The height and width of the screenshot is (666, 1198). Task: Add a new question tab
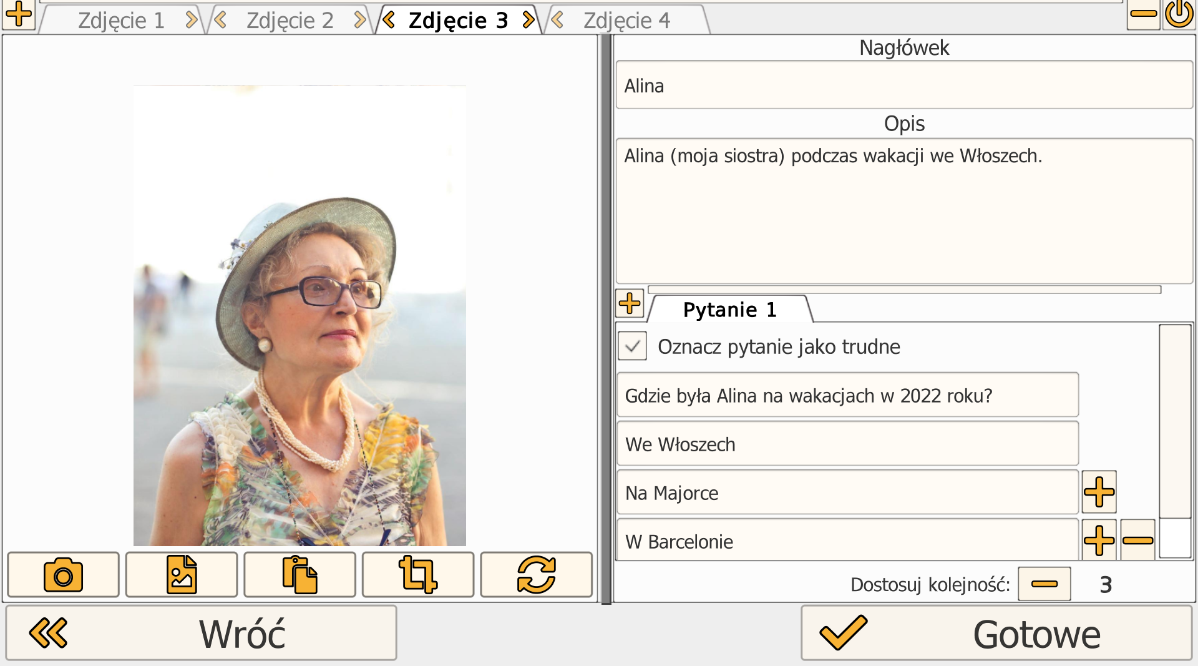tap(630, 303)
